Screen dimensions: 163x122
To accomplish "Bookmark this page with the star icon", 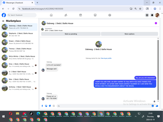I will pos(140,9).
